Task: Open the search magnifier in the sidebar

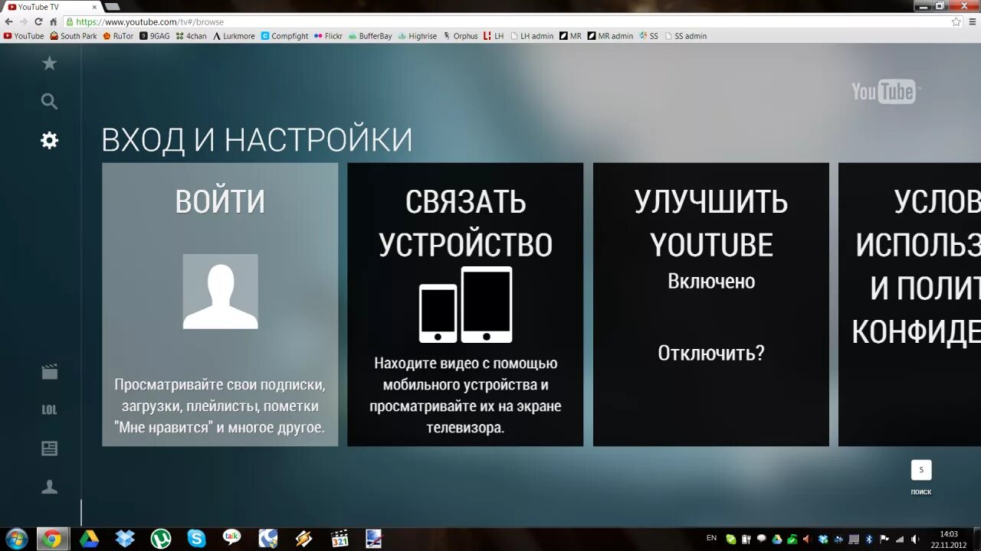Action: [49, 101]
